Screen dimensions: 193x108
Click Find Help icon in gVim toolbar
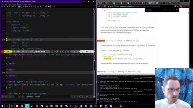coord(55,7)
